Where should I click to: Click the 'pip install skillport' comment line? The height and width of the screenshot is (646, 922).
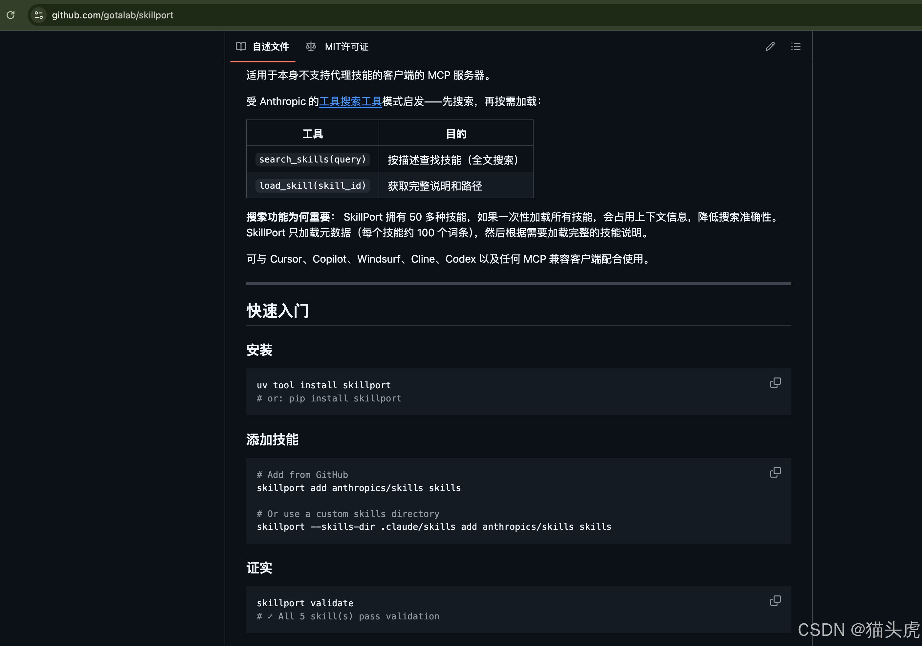point(329,398)
